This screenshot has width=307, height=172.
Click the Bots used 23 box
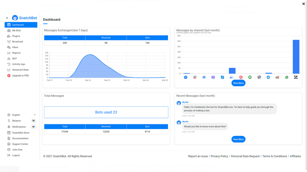(x=106, y=112)
